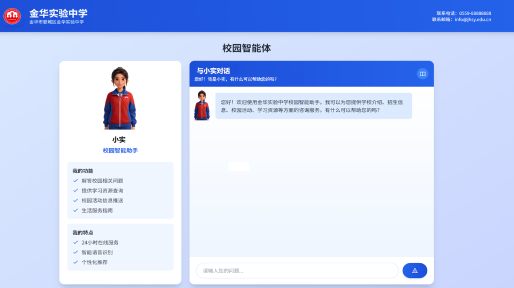The image size is (514, 288).
Task: Click checkmark icon next to 智能语音识别
Action: click(75, 252)
